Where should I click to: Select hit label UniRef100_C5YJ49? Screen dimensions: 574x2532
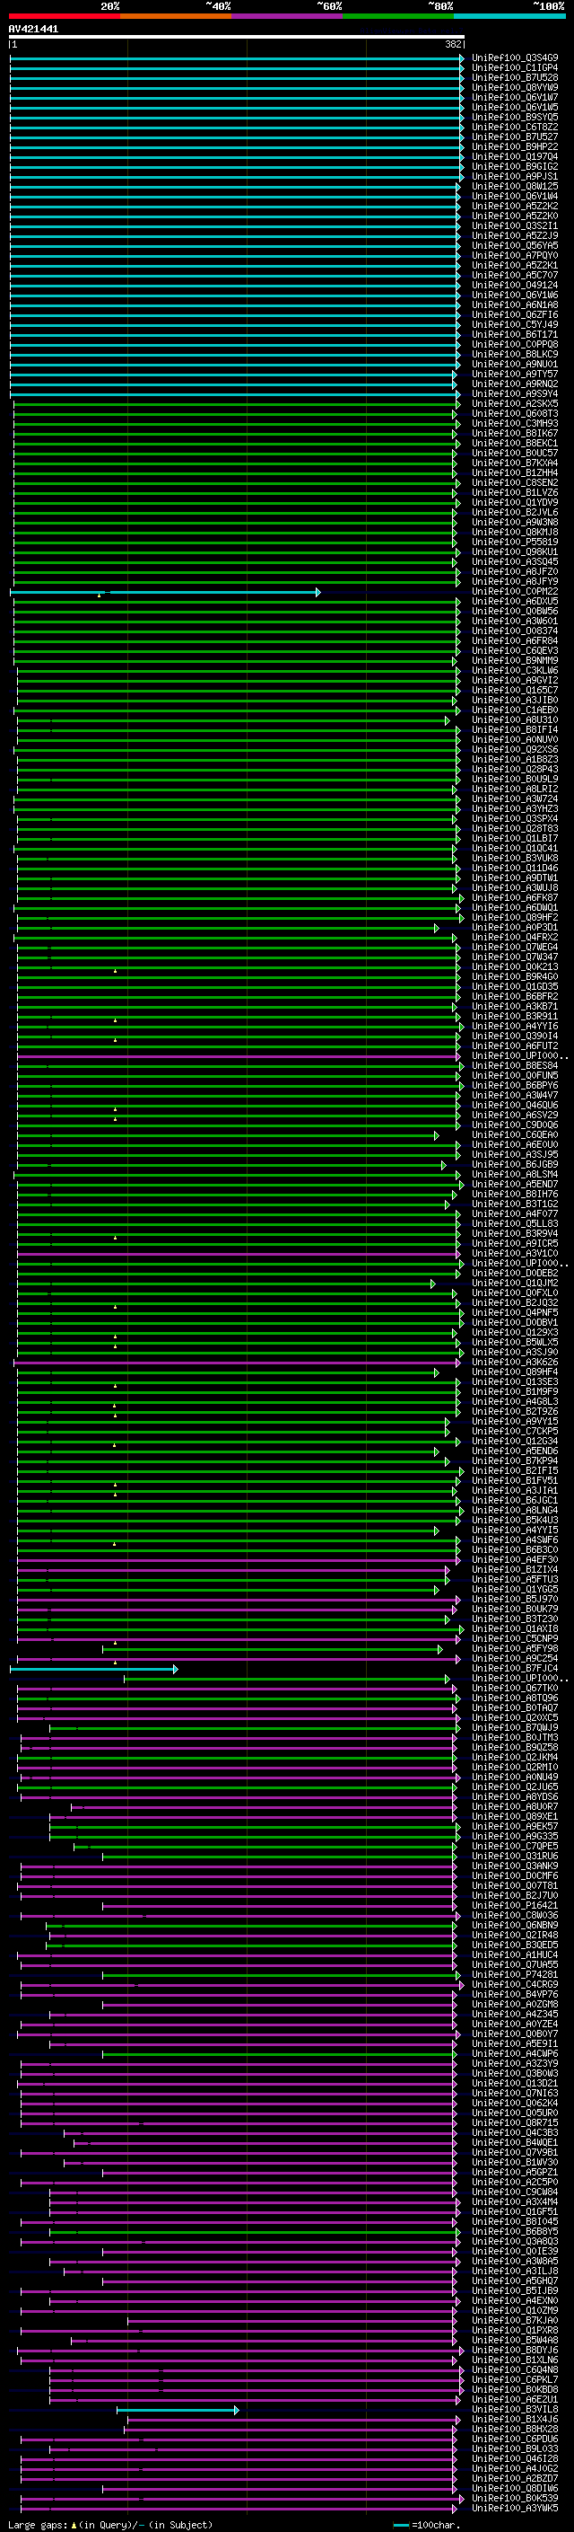[x=515, y=324]
